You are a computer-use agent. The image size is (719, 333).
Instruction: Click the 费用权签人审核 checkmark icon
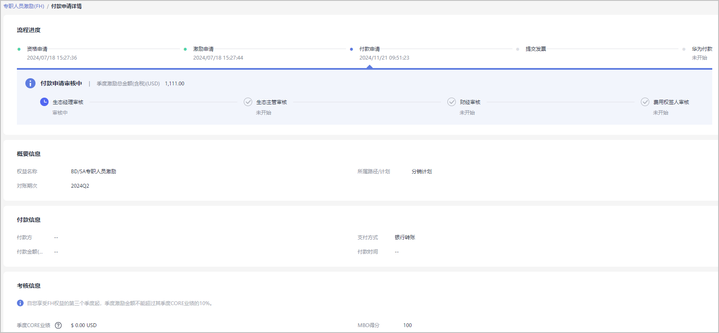coord(645,102)
